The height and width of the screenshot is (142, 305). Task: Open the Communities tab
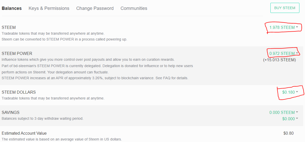pos(134,8)
